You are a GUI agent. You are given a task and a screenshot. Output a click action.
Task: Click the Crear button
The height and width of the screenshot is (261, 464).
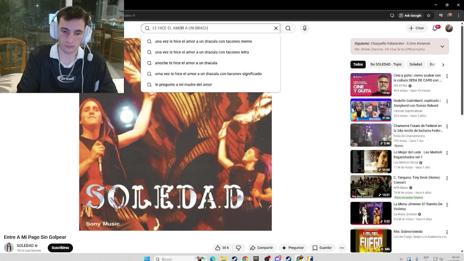(x=416, y=28)
